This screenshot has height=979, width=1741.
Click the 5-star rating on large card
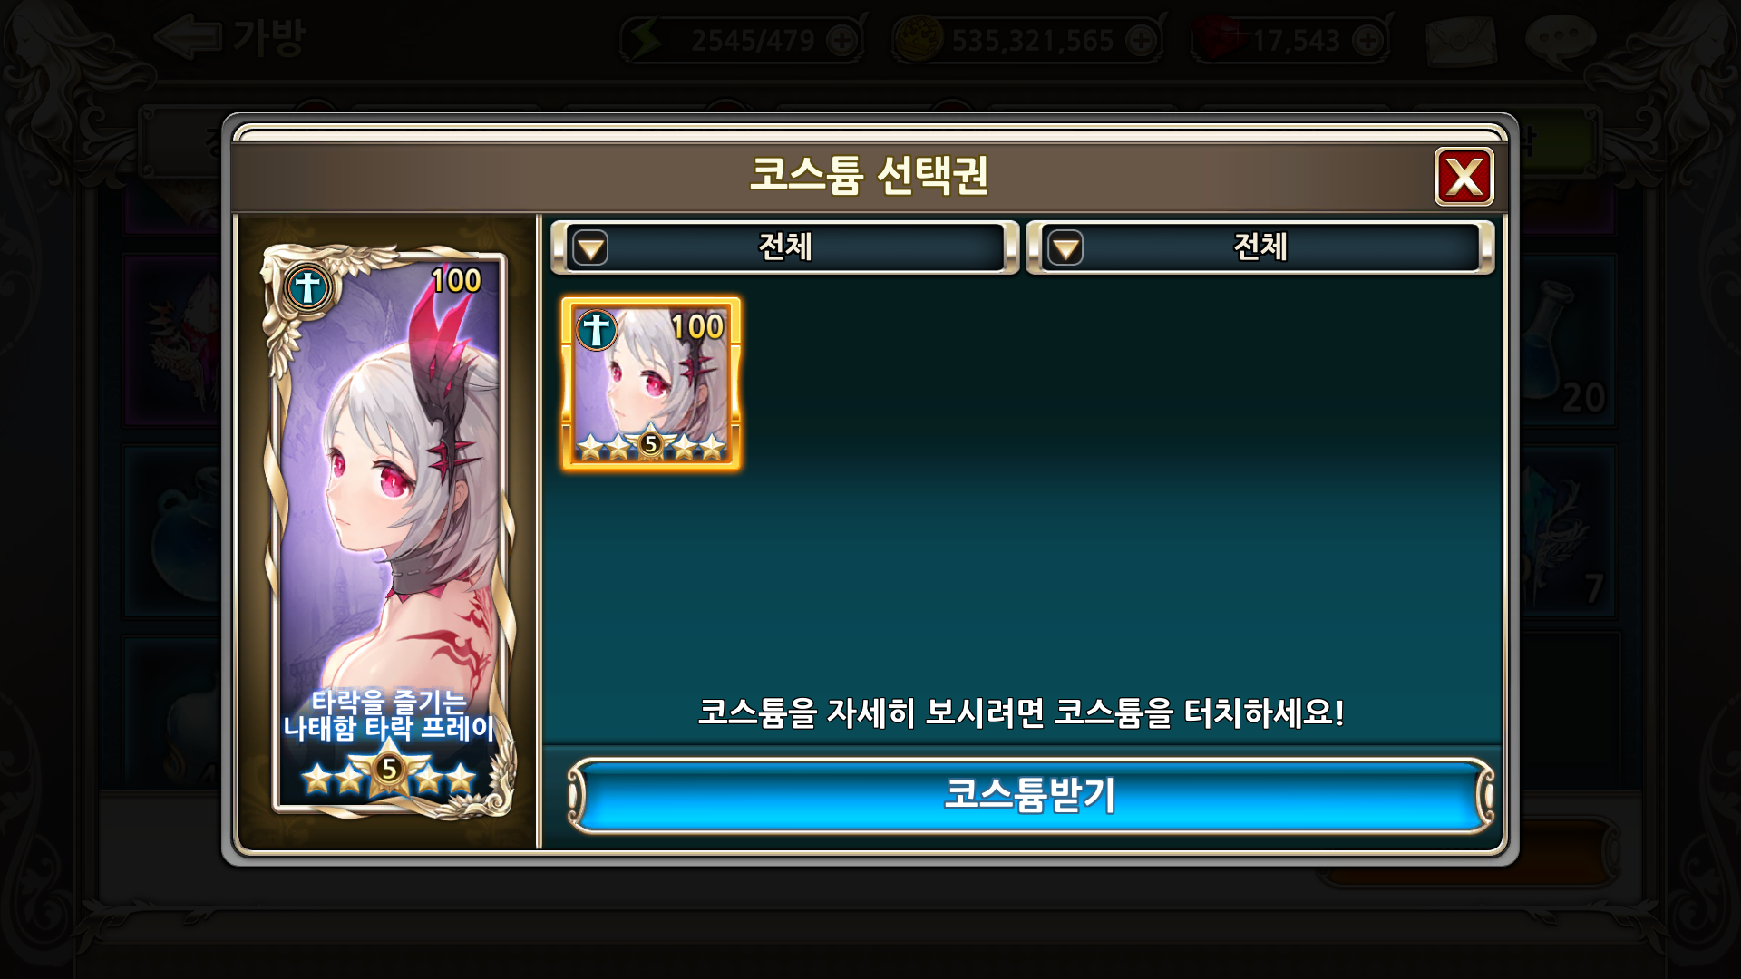(x=389, y=775)
